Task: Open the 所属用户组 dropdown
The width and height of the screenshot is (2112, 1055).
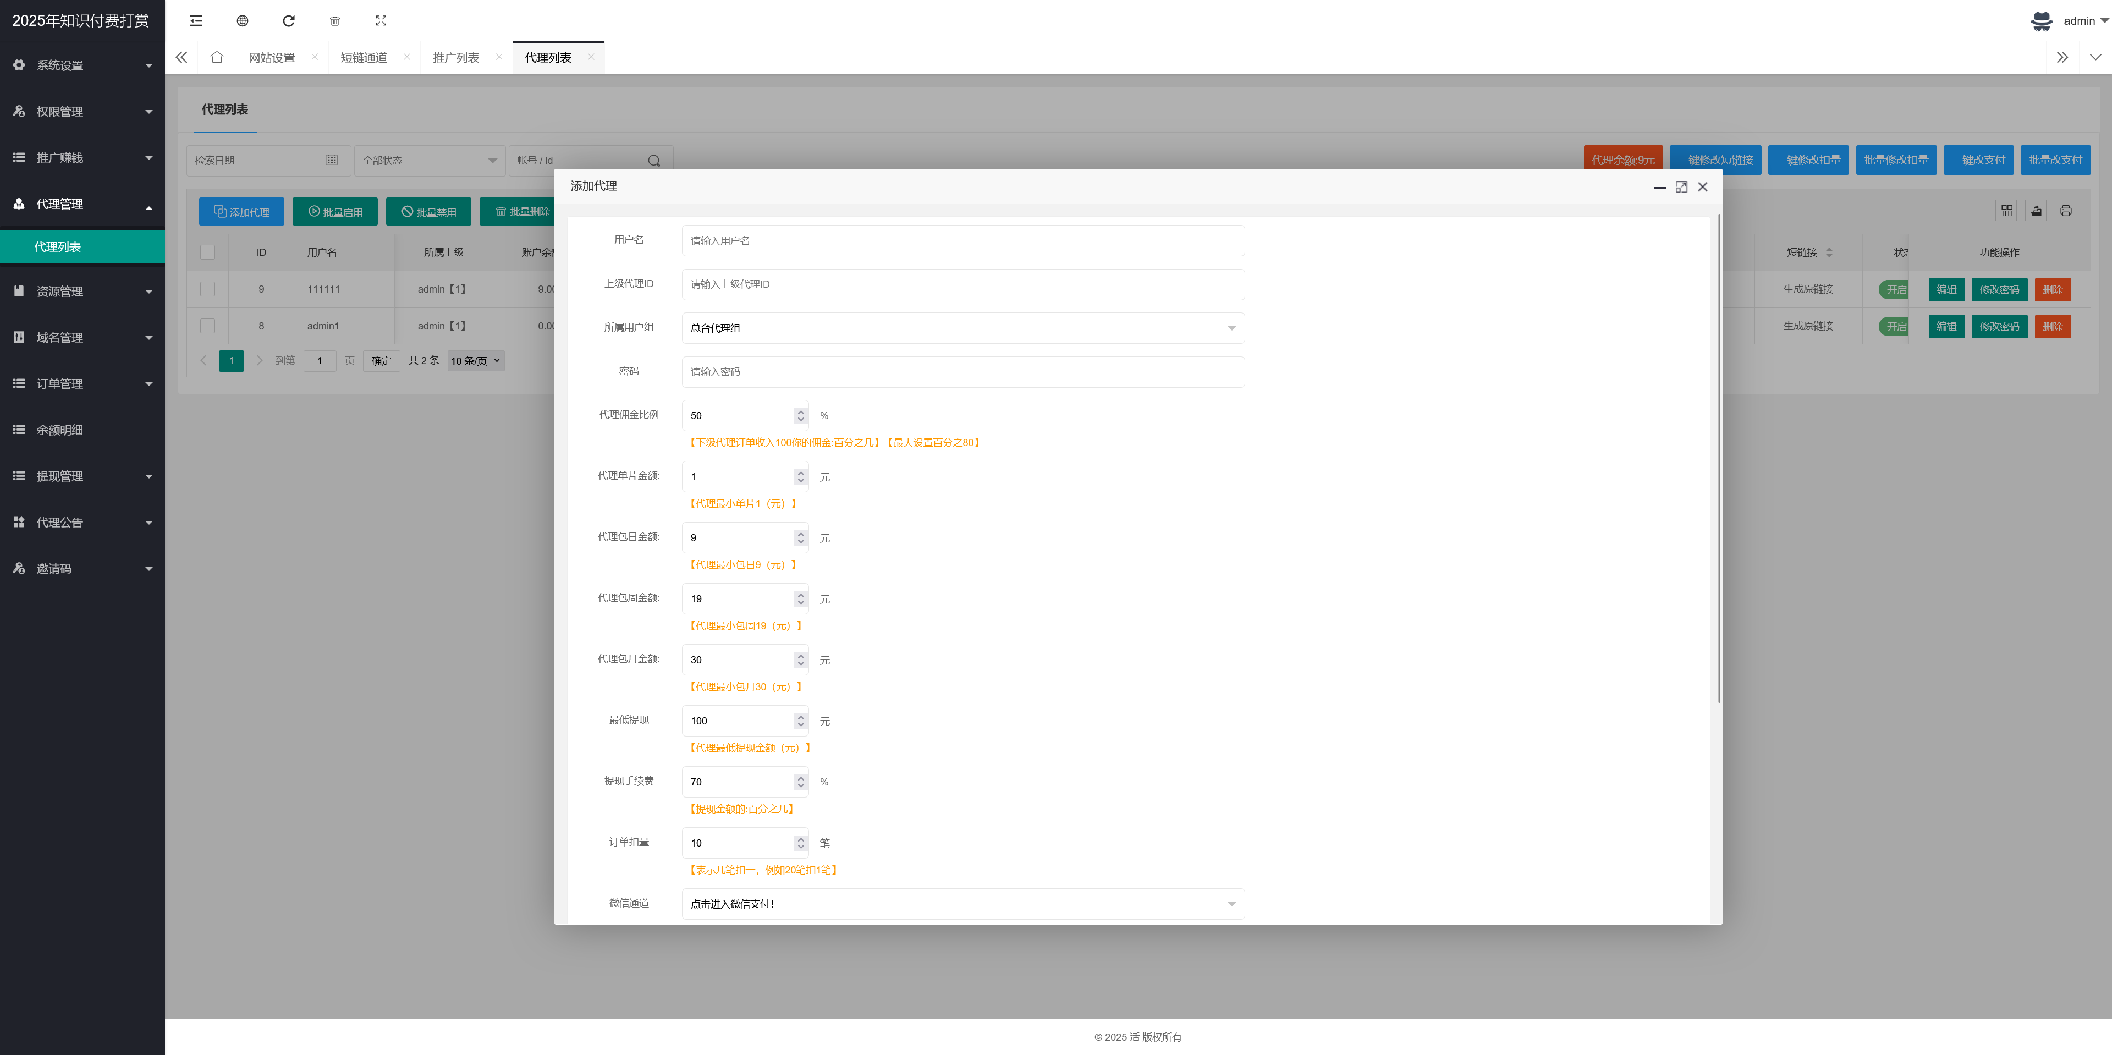Action: 963,328
